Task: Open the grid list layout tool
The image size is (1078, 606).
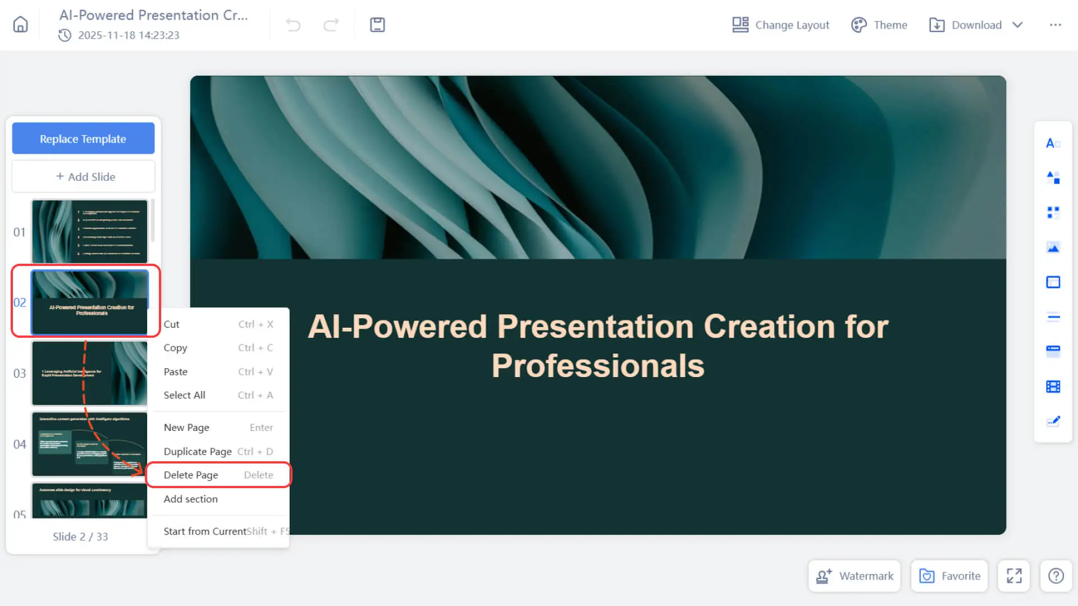Action: tap(1053, 213)
